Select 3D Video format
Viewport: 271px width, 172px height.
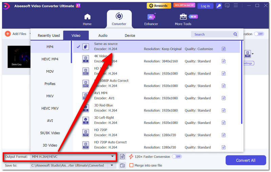coord(50,145)
